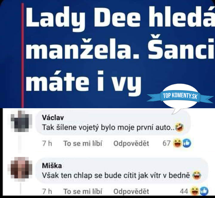View the 67 reactions count
This screenshot has height=198, width=215.
point(166,143)
